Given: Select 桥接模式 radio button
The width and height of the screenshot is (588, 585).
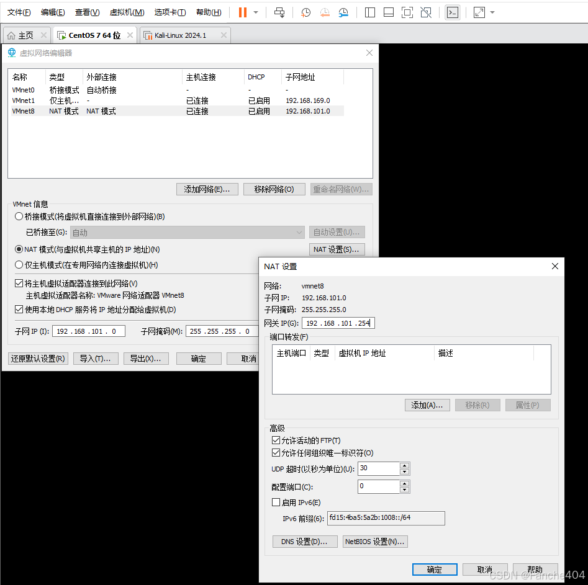Looking at the screenshot, I should coord(19,217).
